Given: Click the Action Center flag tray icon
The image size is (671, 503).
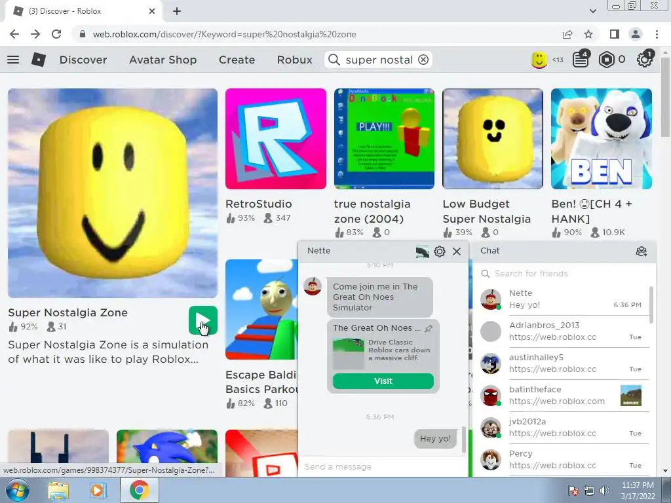Looking at the screenshot, I should coord(573,491).
